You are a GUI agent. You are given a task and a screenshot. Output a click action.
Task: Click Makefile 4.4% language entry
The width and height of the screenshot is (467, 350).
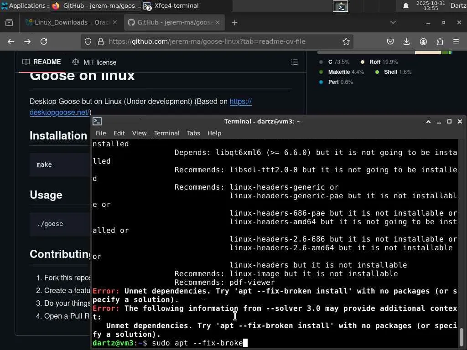(x=342, y=72)
